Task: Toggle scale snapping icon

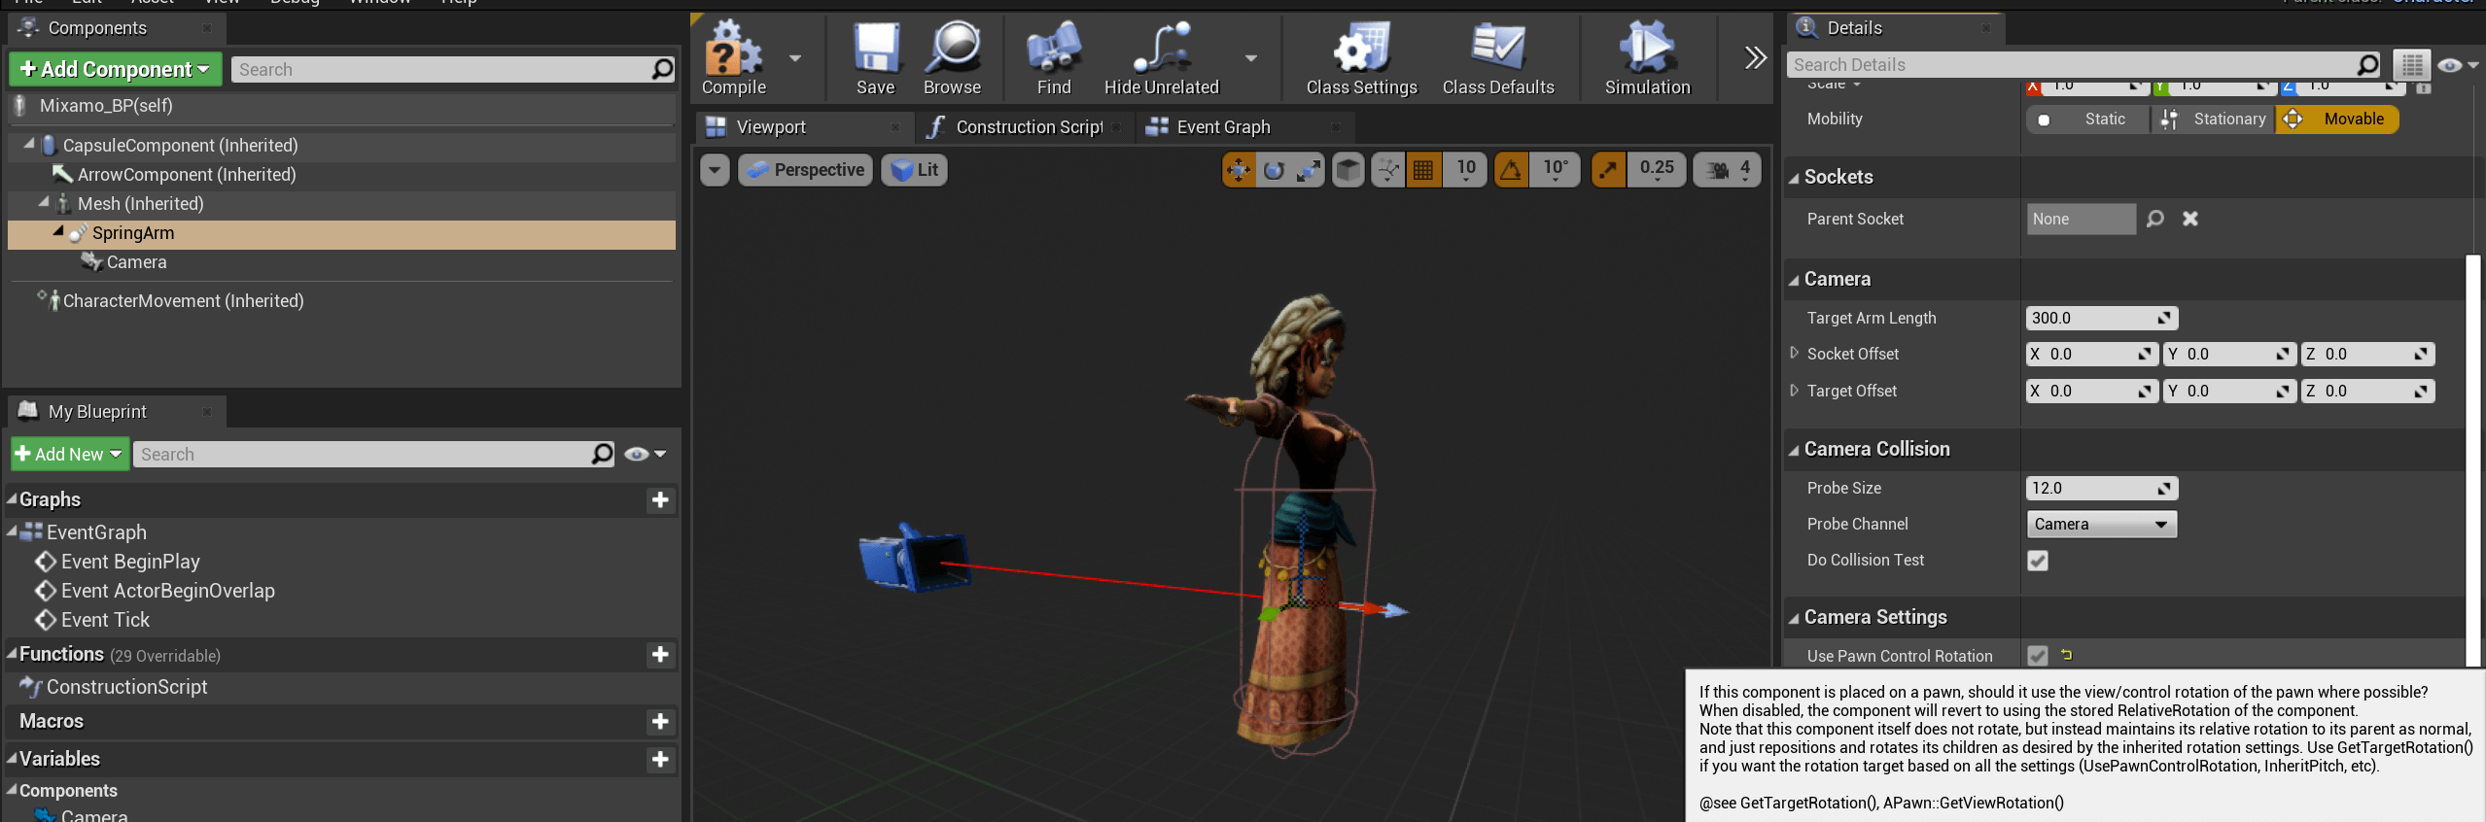Action: pos(1608,170)
